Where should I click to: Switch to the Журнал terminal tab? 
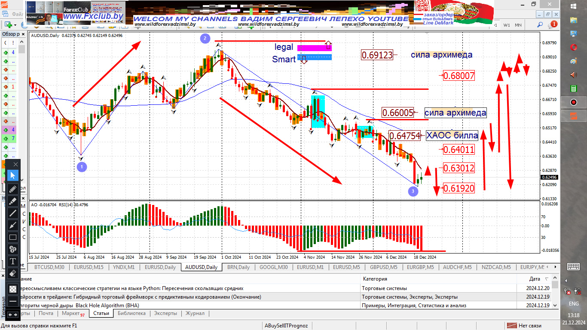point(195,314)
